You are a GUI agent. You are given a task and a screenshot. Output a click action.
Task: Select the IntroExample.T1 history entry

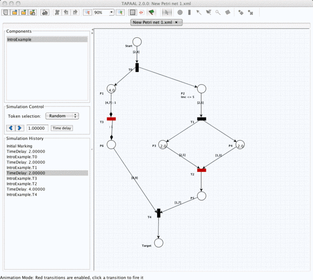click(x=47, y=168)
